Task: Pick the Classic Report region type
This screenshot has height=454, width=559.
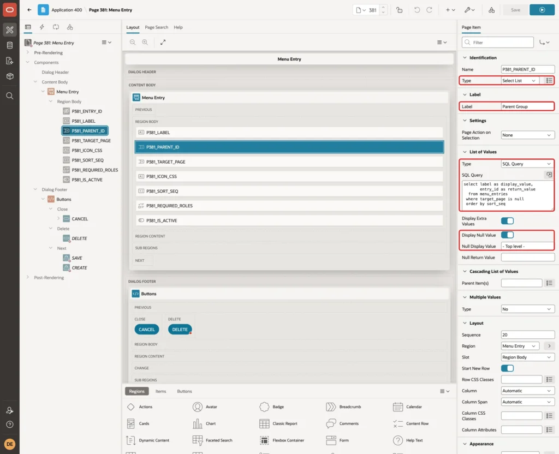Action: pyautogui.click(x=279, y=423)
